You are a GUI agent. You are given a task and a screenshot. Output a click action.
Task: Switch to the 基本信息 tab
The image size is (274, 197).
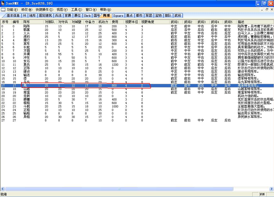13,16
